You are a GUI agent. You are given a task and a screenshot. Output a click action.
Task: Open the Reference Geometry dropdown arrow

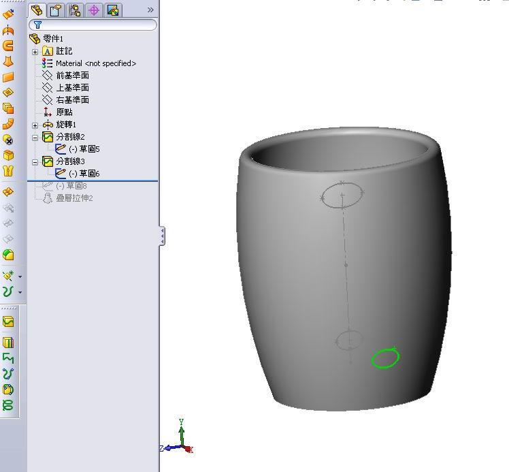[x=20, y=277]
